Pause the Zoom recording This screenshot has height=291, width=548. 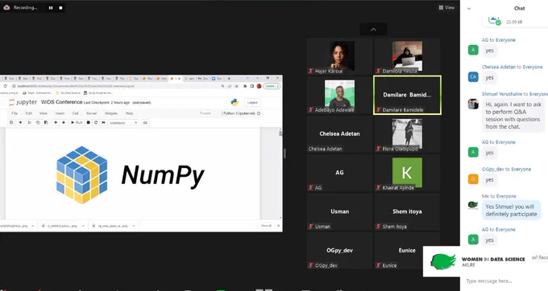(51, 8)
